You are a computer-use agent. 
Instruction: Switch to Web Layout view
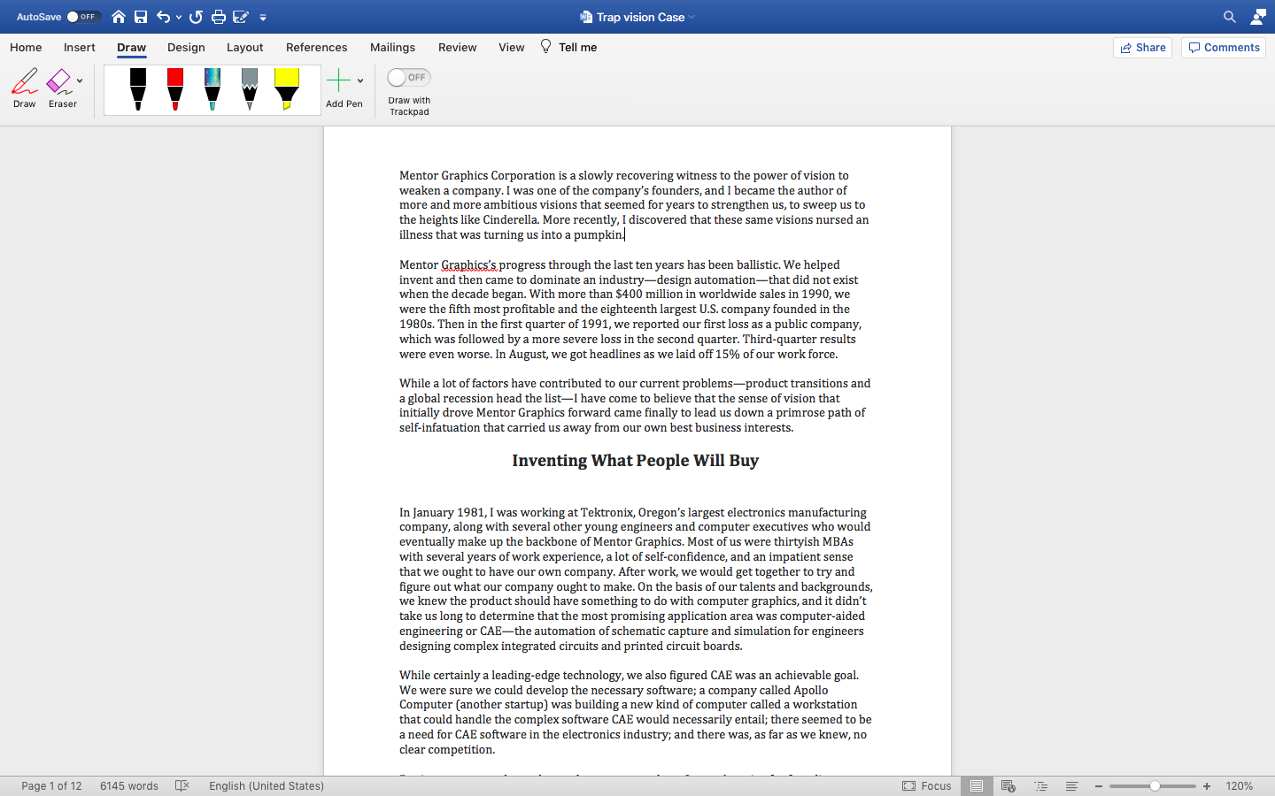click(1008, 785)
